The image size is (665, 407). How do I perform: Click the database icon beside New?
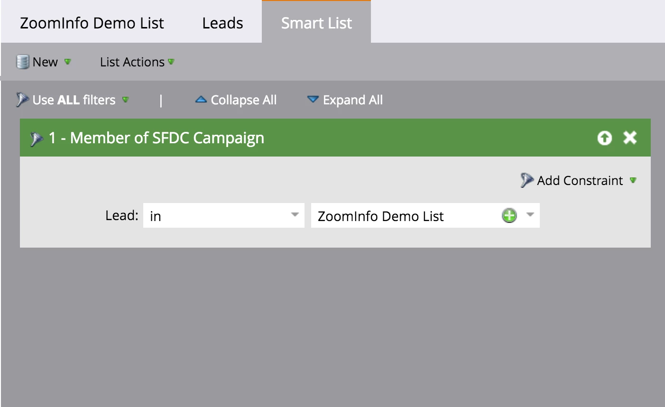tap(22, 62)
